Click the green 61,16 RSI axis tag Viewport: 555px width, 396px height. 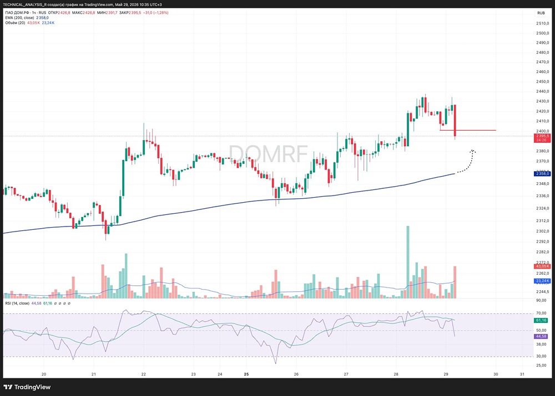(x=541, y=320)
